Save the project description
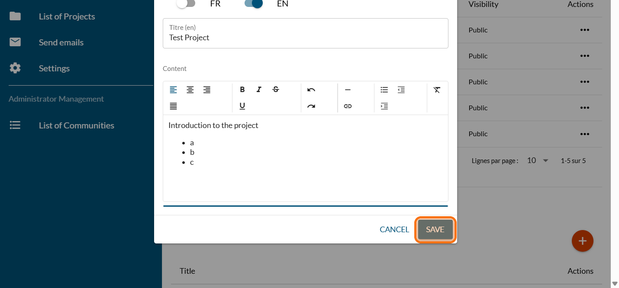 pos(435,230)
